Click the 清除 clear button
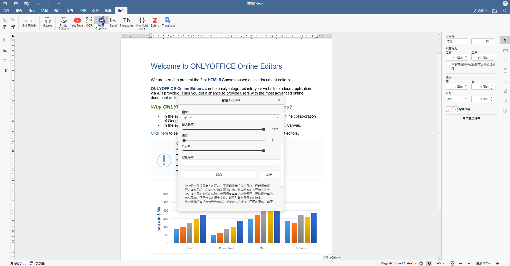510x266 pixels. pyautogui.click(x=269, y=174)
